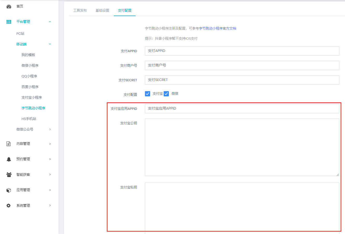
Task: Click the 支付APPID input field
Action: (242, 51)
